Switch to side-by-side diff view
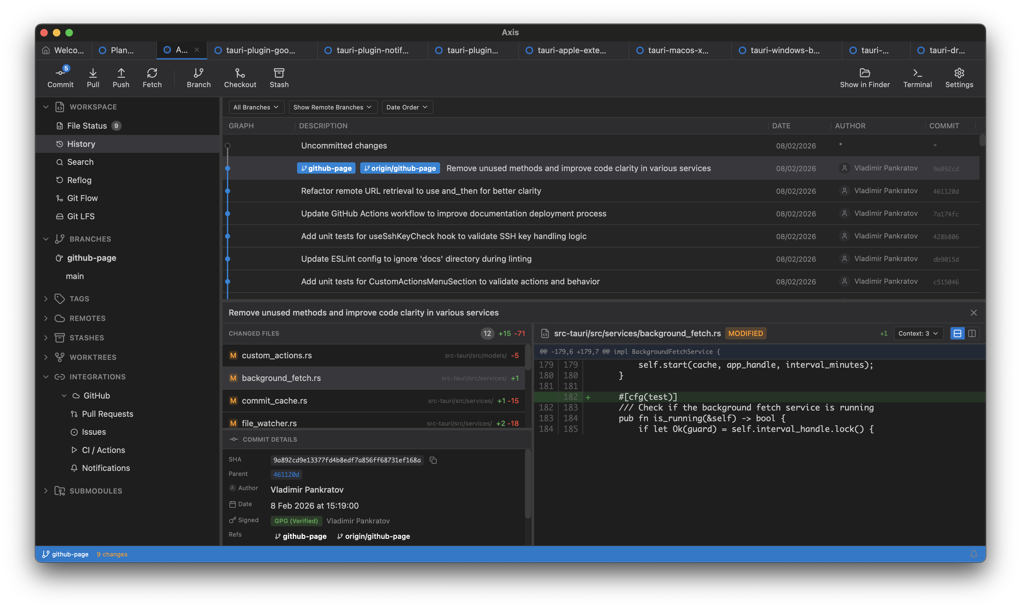1021x609 pixels. (x=972, y=333)
